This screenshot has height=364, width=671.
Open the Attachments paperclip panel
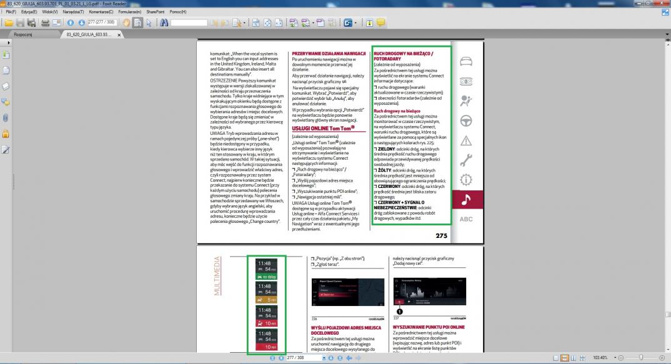tap(6, 117)
